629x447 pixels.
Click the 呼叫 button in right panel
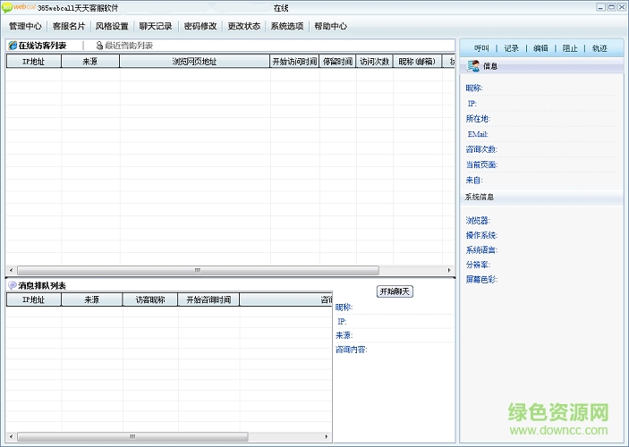coord(482,48)
